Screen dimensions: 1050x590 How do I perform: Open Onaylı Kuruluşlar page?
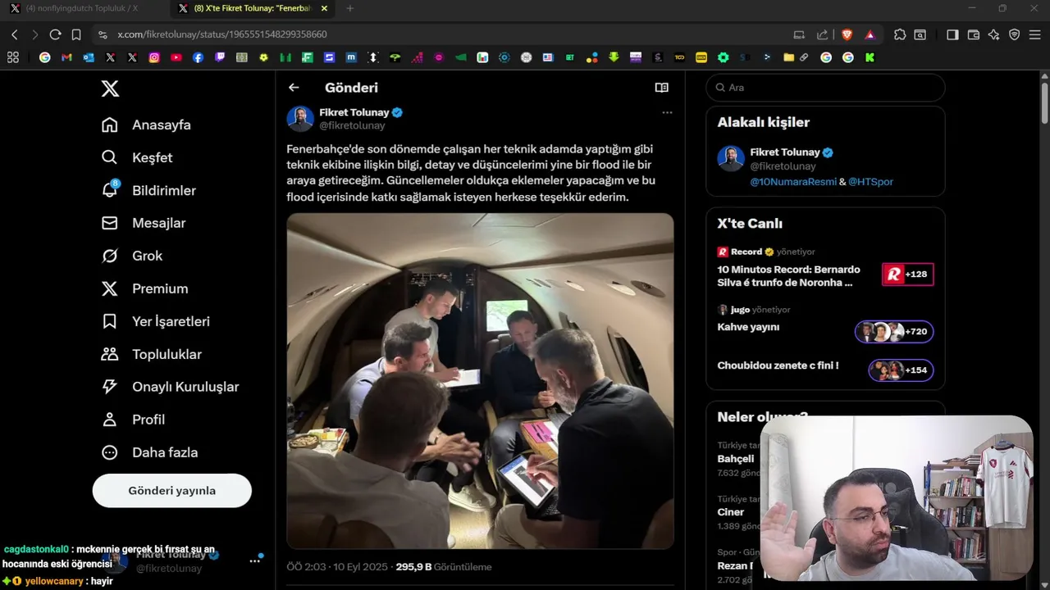click(171, 387)
